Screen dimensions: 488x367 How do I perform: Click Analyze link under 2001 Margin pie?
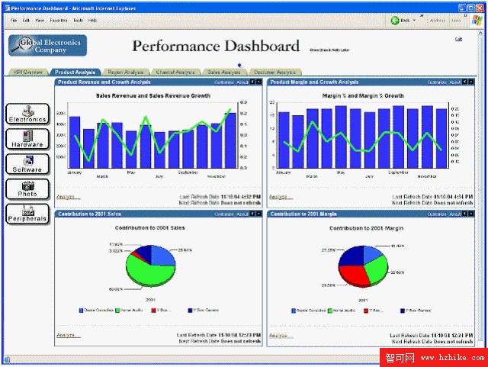[x=281, y=336]
